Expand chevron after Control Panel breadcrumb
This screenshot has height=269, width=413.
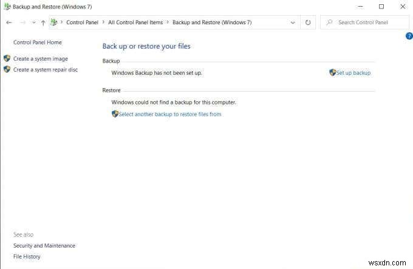click(x=103, y=22)
